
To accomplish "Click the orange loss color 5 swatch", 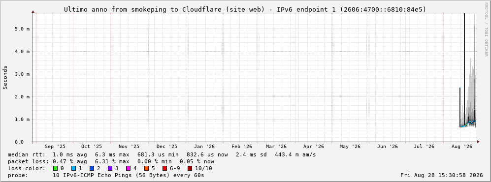I will click(x=146, y=168).
